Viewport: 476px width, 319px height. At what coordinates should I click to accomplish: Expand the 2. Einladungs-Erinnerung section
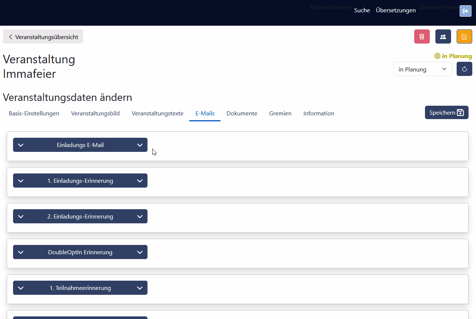click(80, 217)
